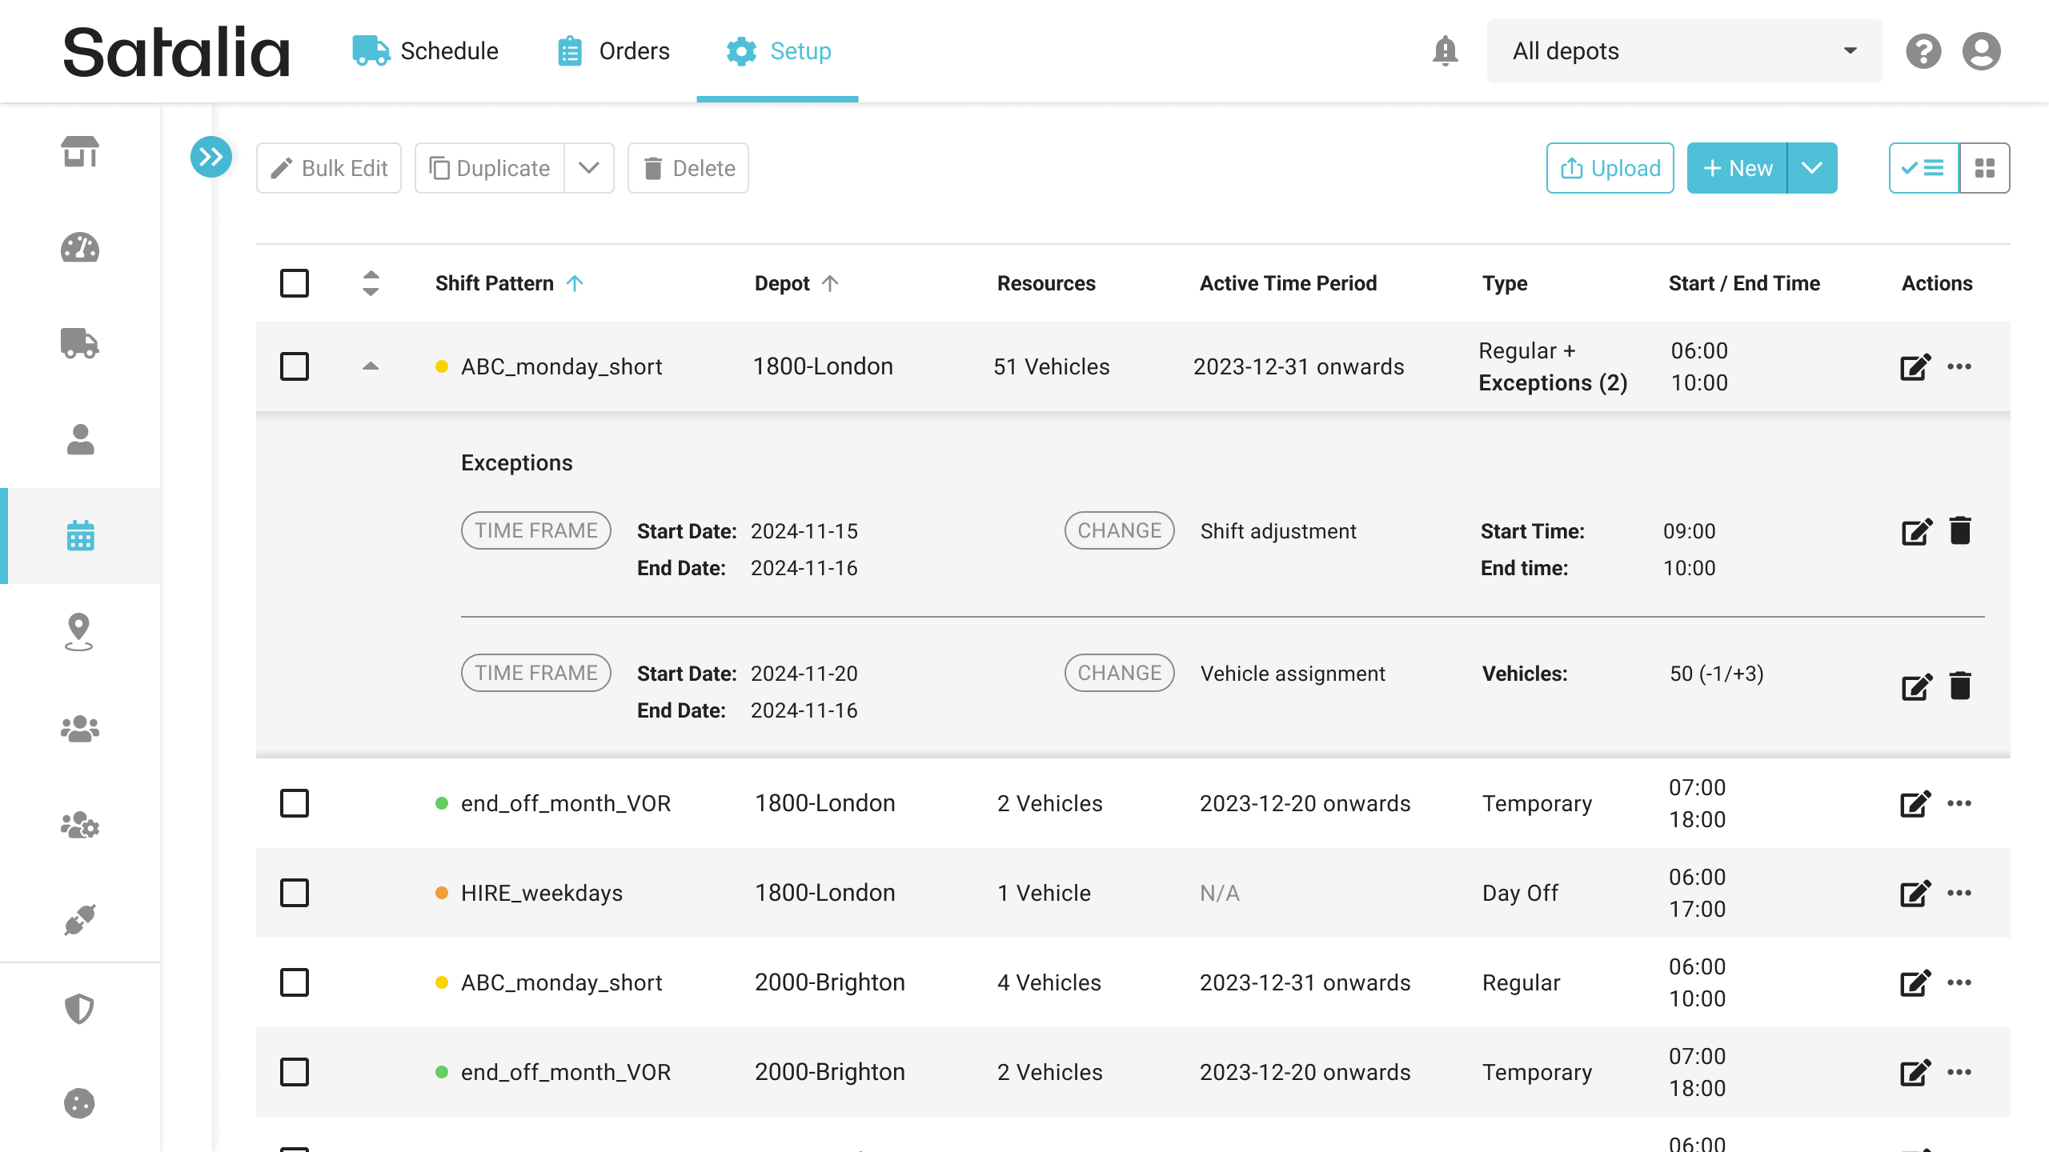Expand the sidebar with double-arrow button
This screenshot has width=2049, height=1152.
coord(211,157)
